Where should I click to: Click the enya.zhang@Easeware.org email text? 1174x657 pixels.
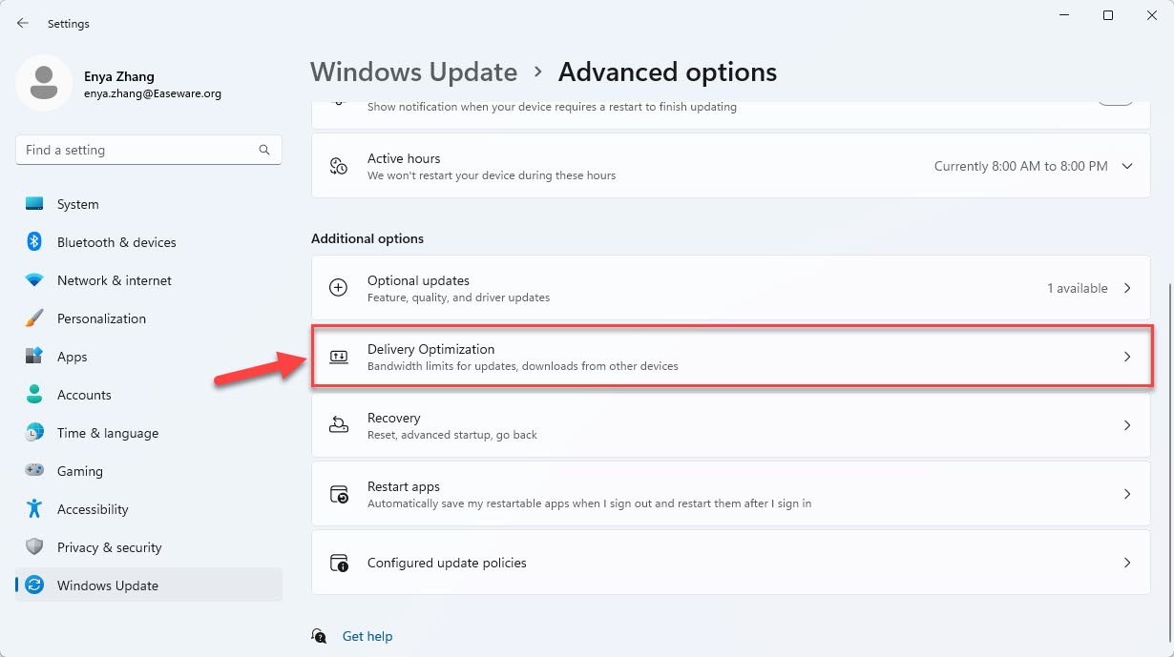[x=153, y=94]
